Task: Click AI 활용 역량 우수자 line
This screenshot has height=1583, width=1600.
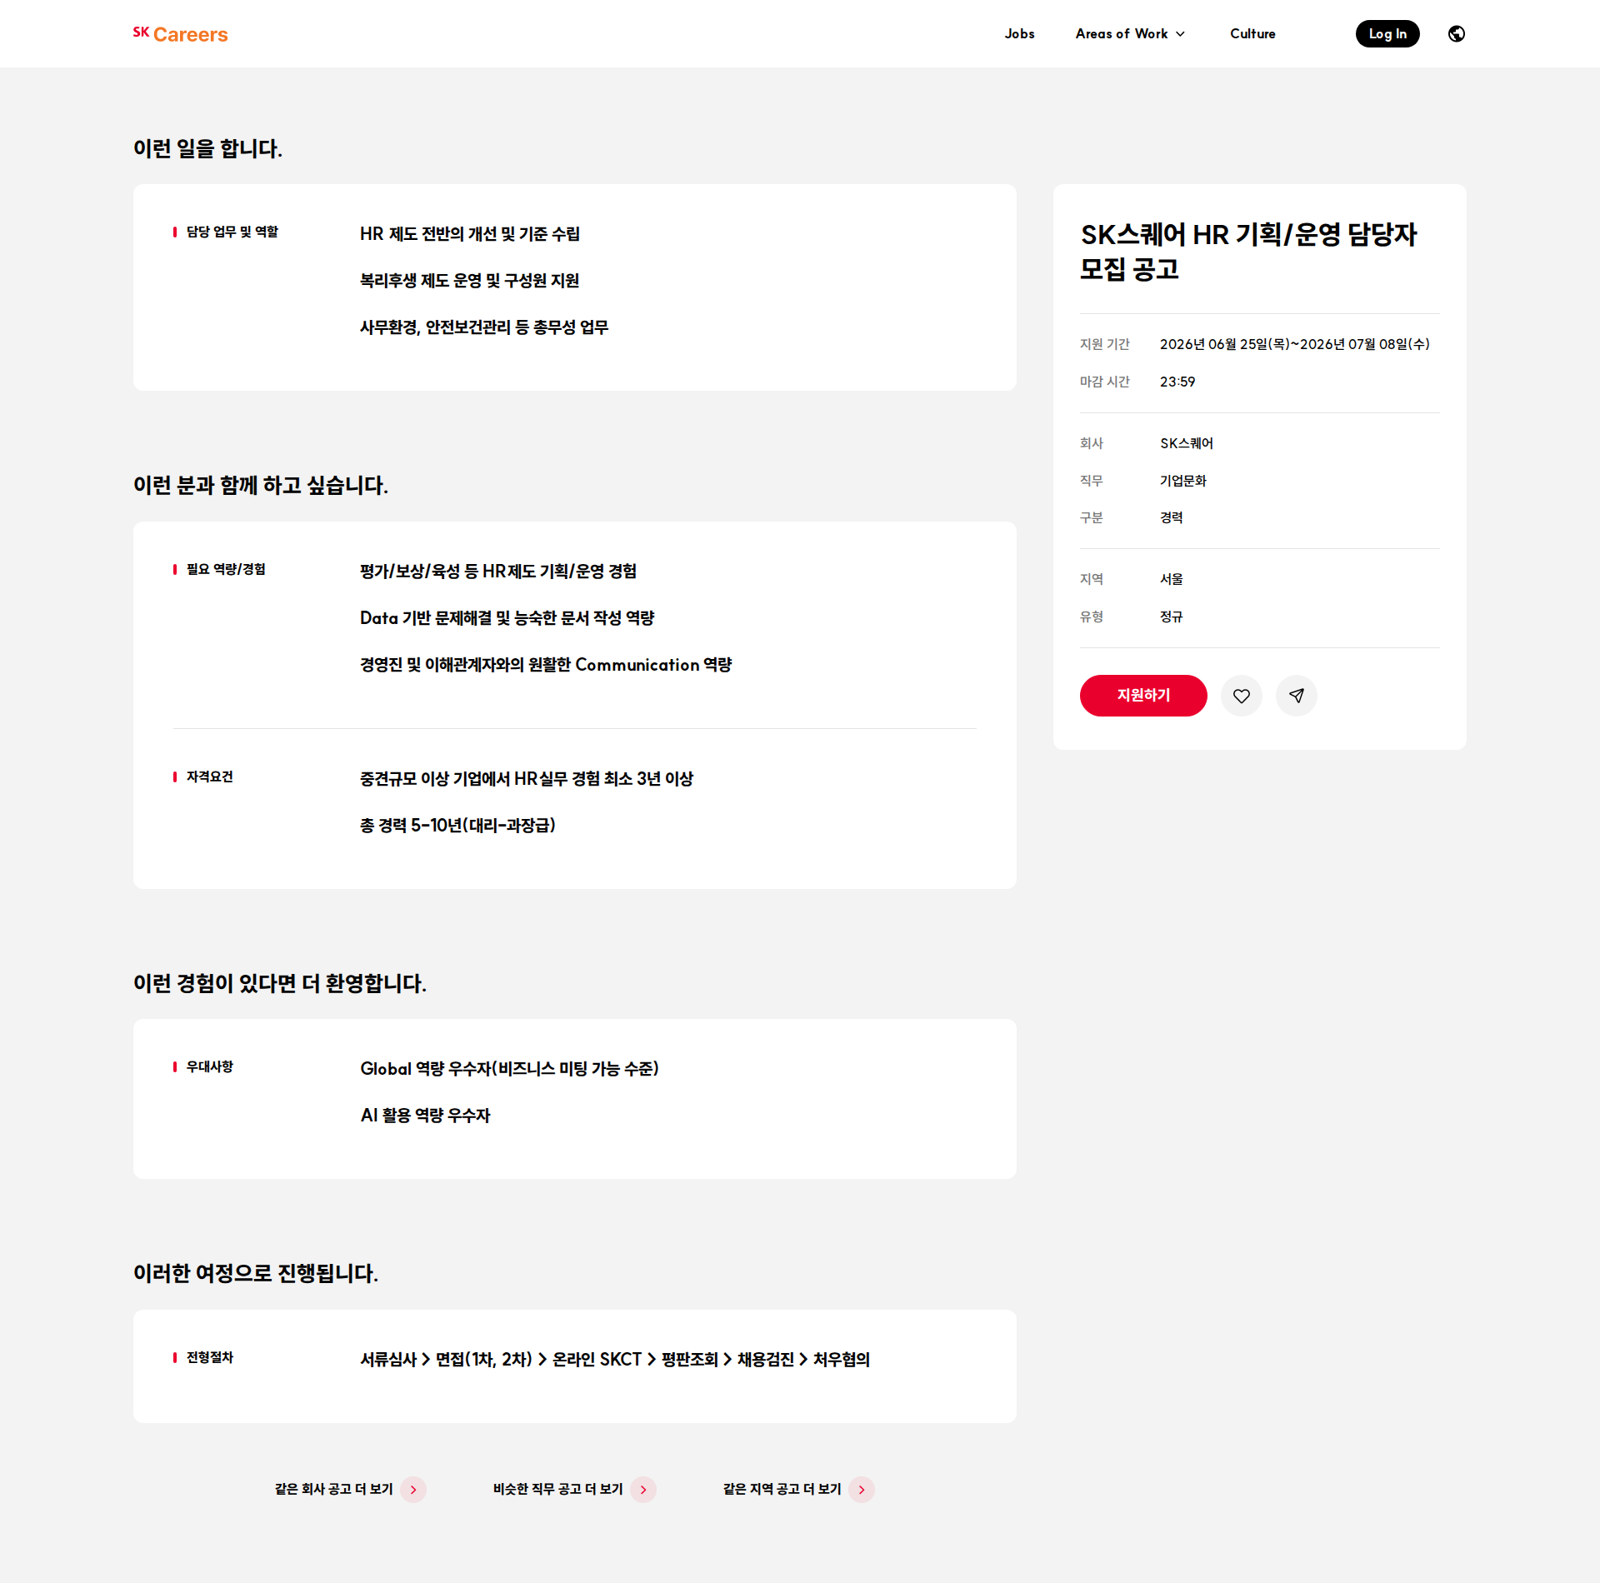Action: (425, 1116)
